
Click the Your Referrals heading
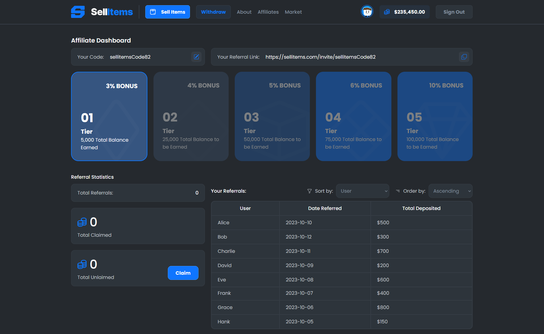click(228, 191)
